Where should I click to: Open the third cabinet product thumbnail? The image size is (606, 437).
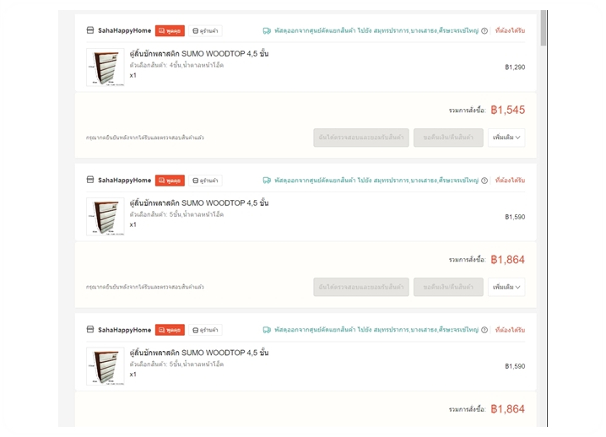point(106,366)
